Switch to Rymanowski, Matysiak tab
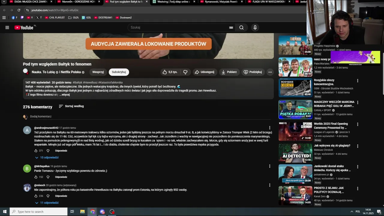The width and height of the screenshot is (384, 216). [221, 2]
